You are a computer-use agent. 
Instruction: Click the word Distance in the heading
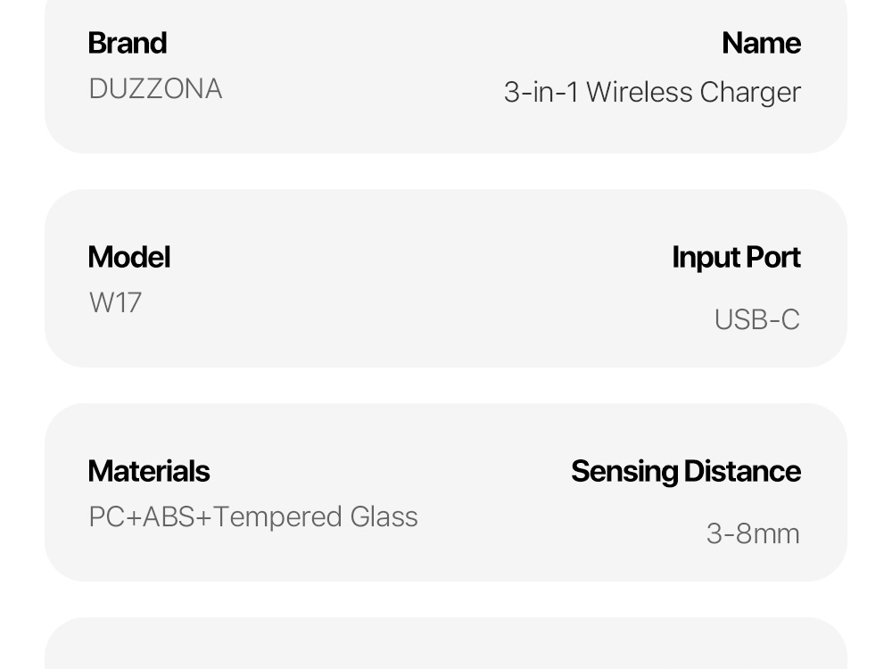click(x=742, y=471)
